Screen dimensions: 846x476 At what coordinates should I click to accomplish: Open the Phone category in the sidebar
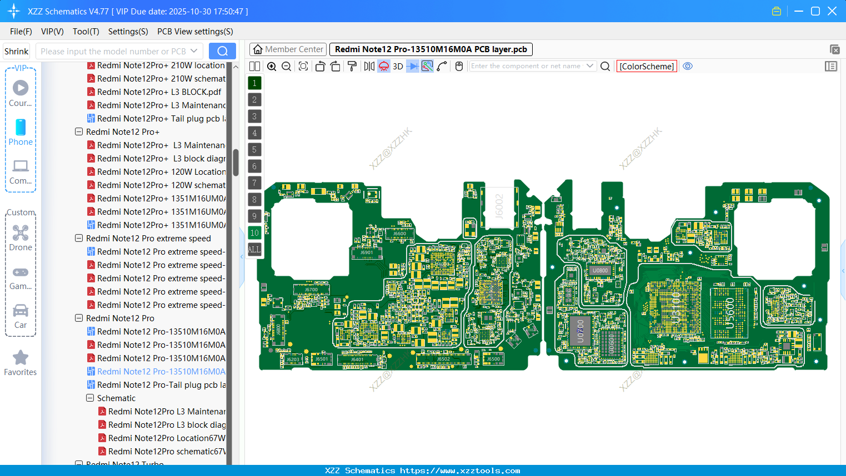(21, 131)
